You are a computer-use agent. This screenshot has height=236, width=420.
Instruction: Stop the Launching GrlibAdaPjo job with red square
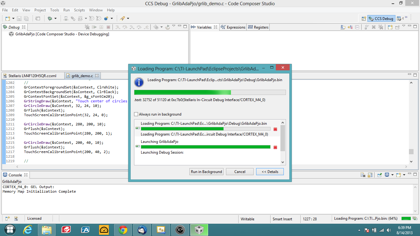pos(275,147)
